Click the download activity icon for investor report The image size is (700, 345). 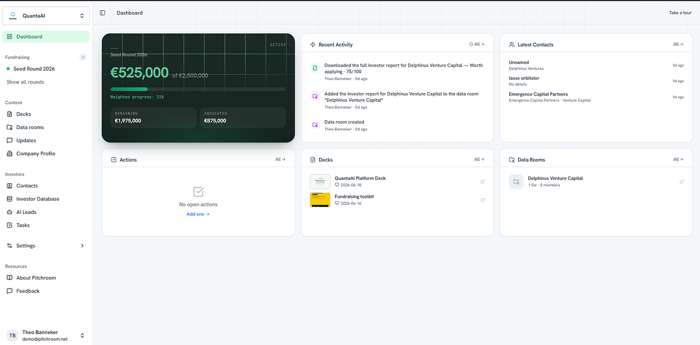click(x=315, y=68)
